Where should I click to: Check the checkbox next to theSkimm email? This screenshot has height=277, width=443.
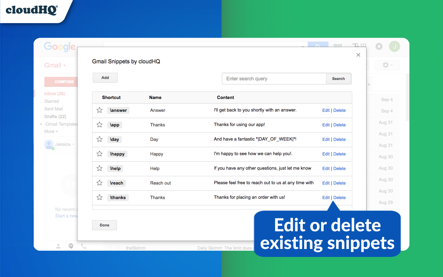tap(110, 248)
